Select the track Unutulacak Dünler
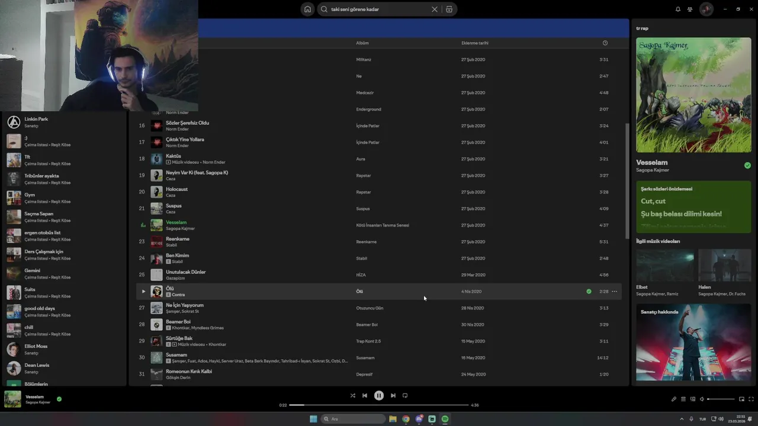This screenshot has width=758, height=426. (186, 272)
